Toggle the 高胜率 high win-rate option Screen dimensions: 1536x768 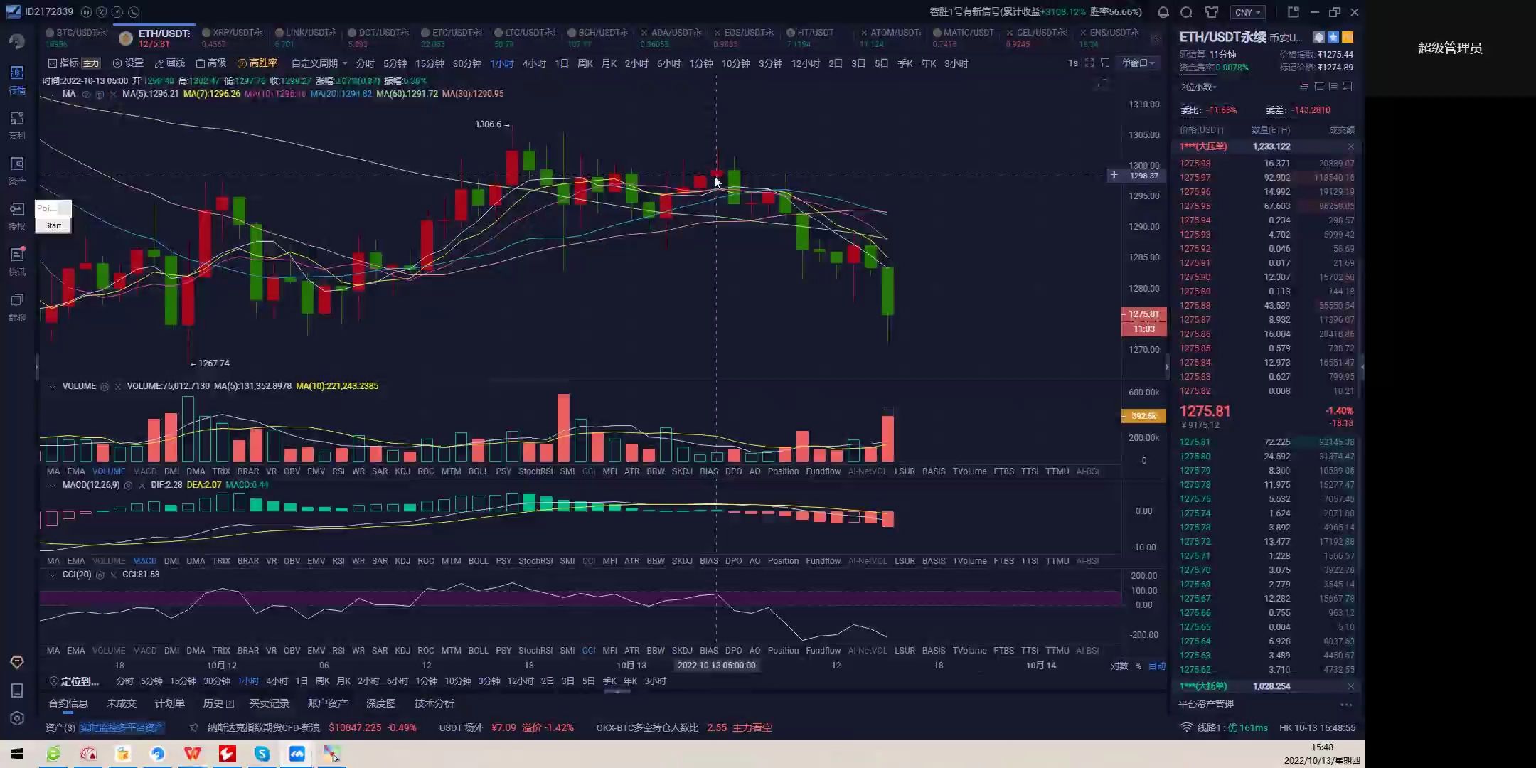257,63
